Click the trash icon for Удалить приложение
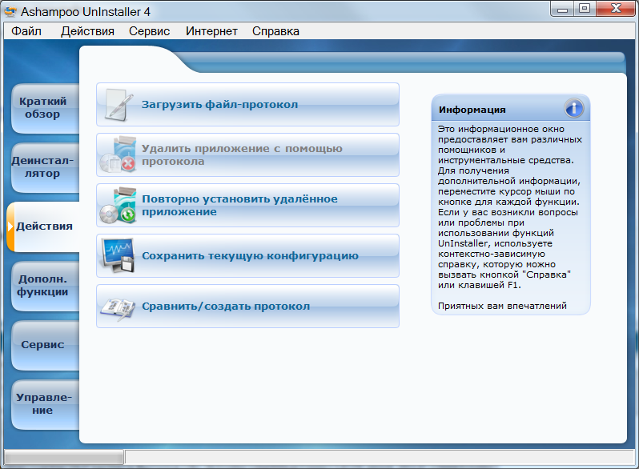This screenshot has height=469, width=639. [117, 155]
